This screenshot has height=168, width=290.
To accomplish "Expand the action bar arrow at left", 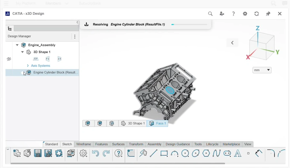I will 8,149.
